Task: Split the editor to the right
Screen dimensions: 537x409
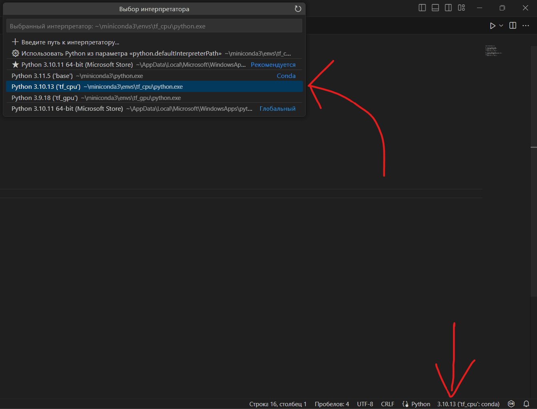Action: point(513,26)
